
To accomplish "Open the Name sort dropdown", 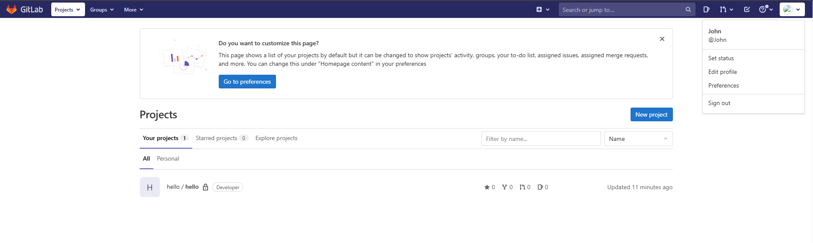I will [x=638, y=139].
